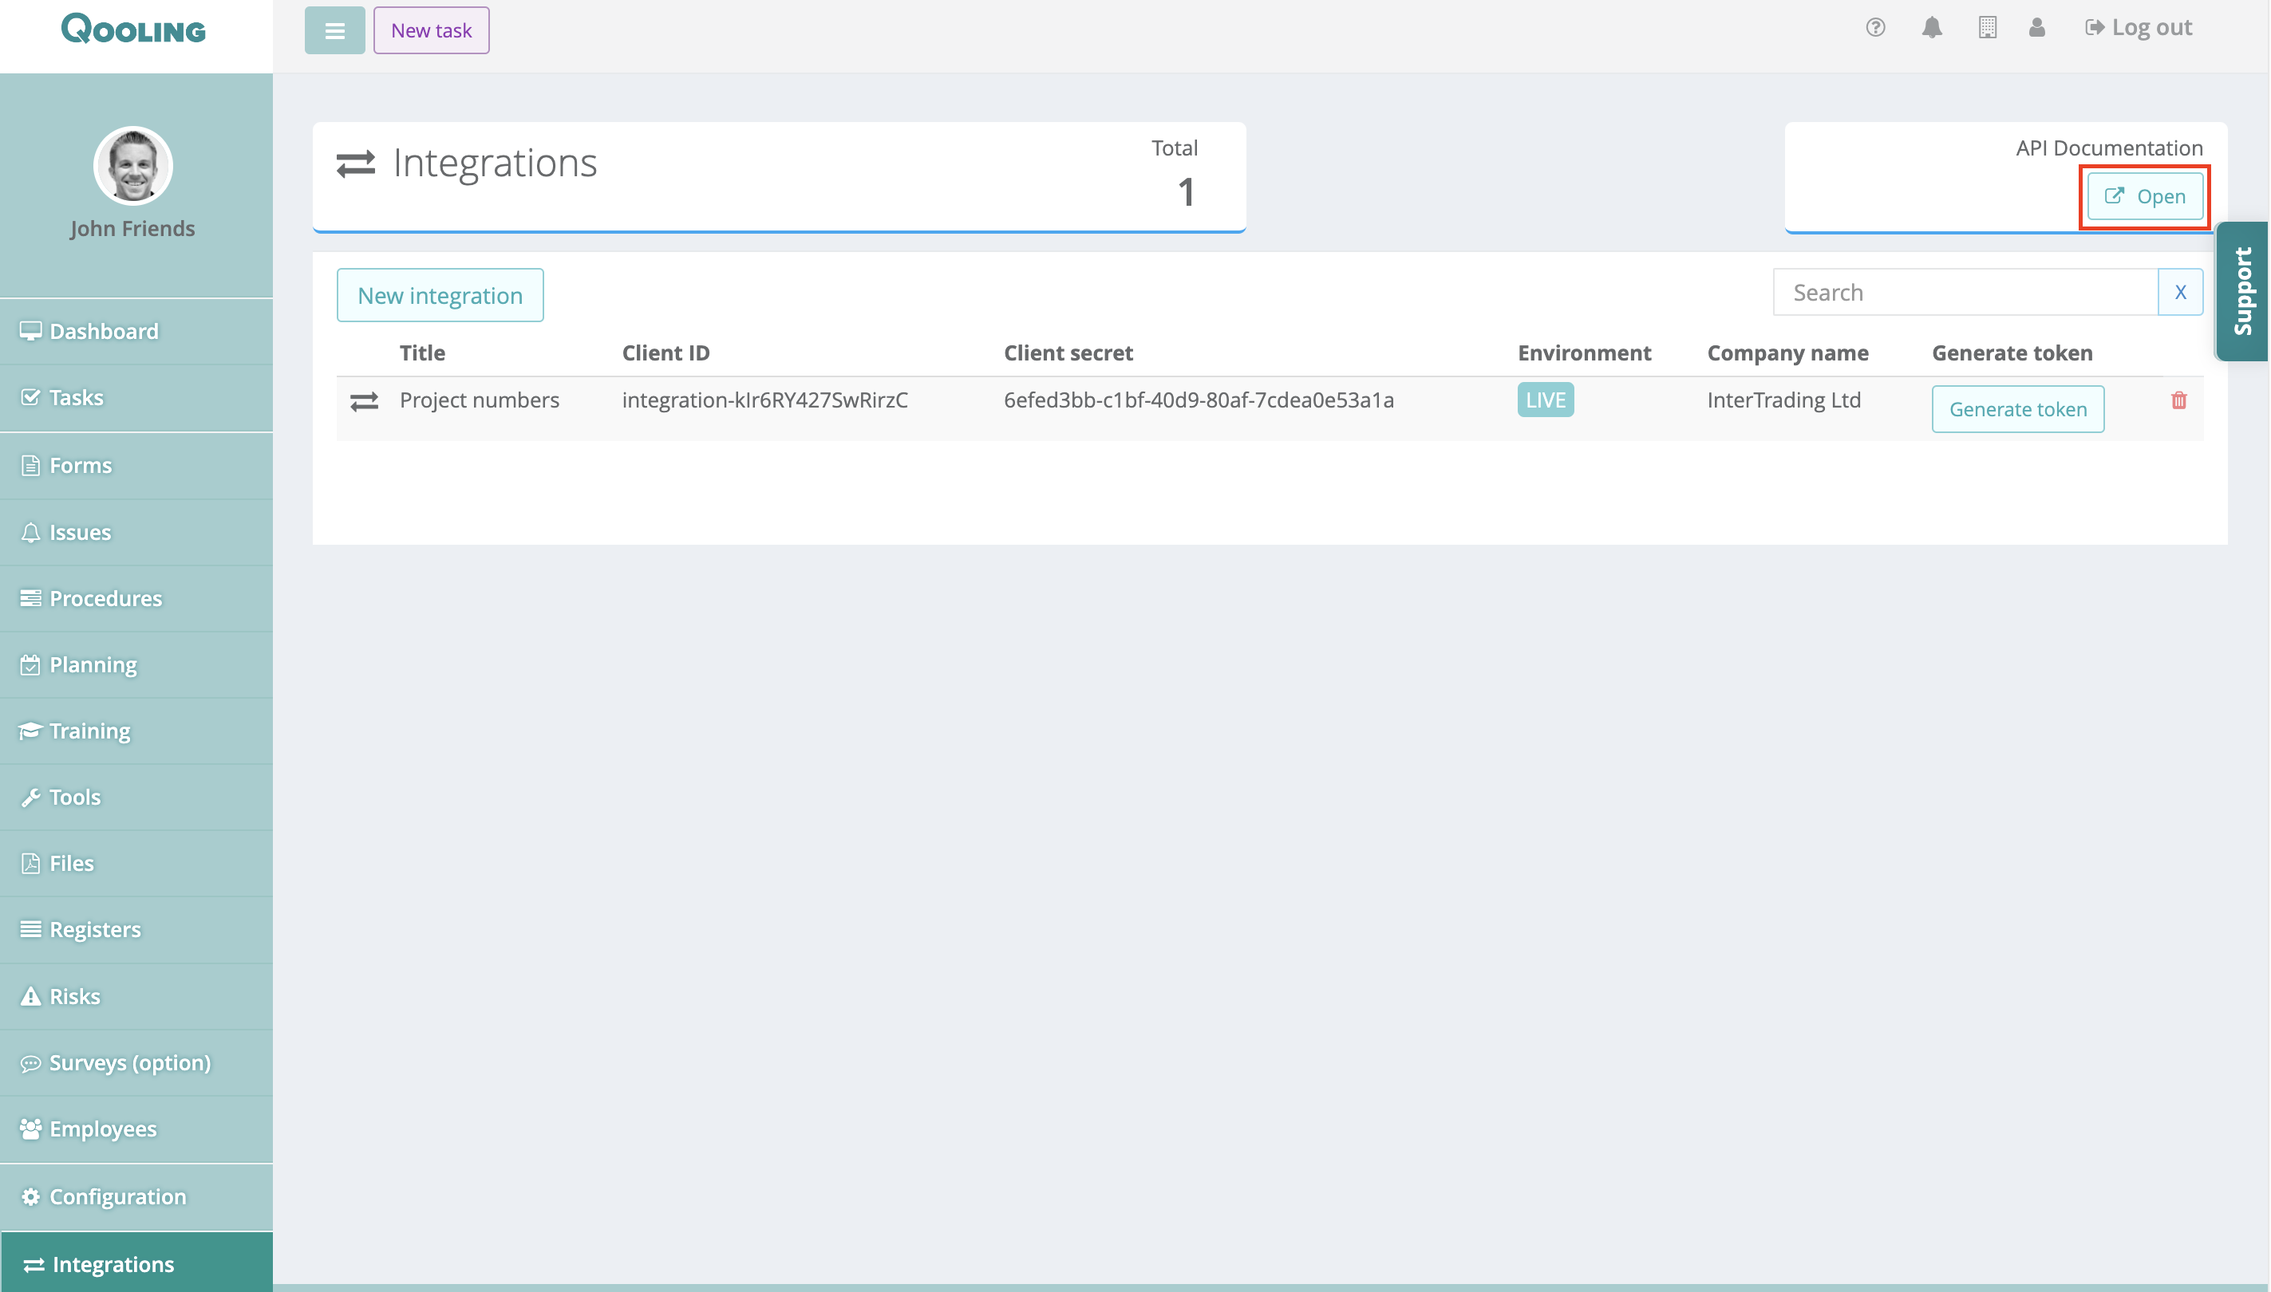Open API Documentation with Open button
2271x1292 pixels.
[2144, 197]
